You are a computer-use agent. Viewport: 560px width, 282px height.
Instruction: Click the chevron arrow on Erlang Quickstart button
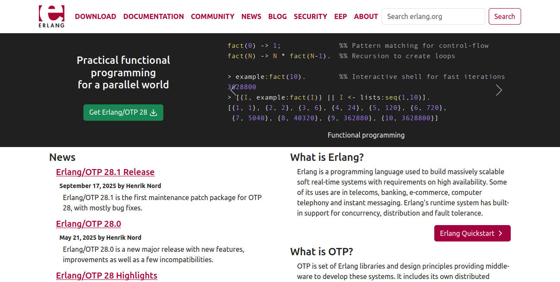click(501, 233)
